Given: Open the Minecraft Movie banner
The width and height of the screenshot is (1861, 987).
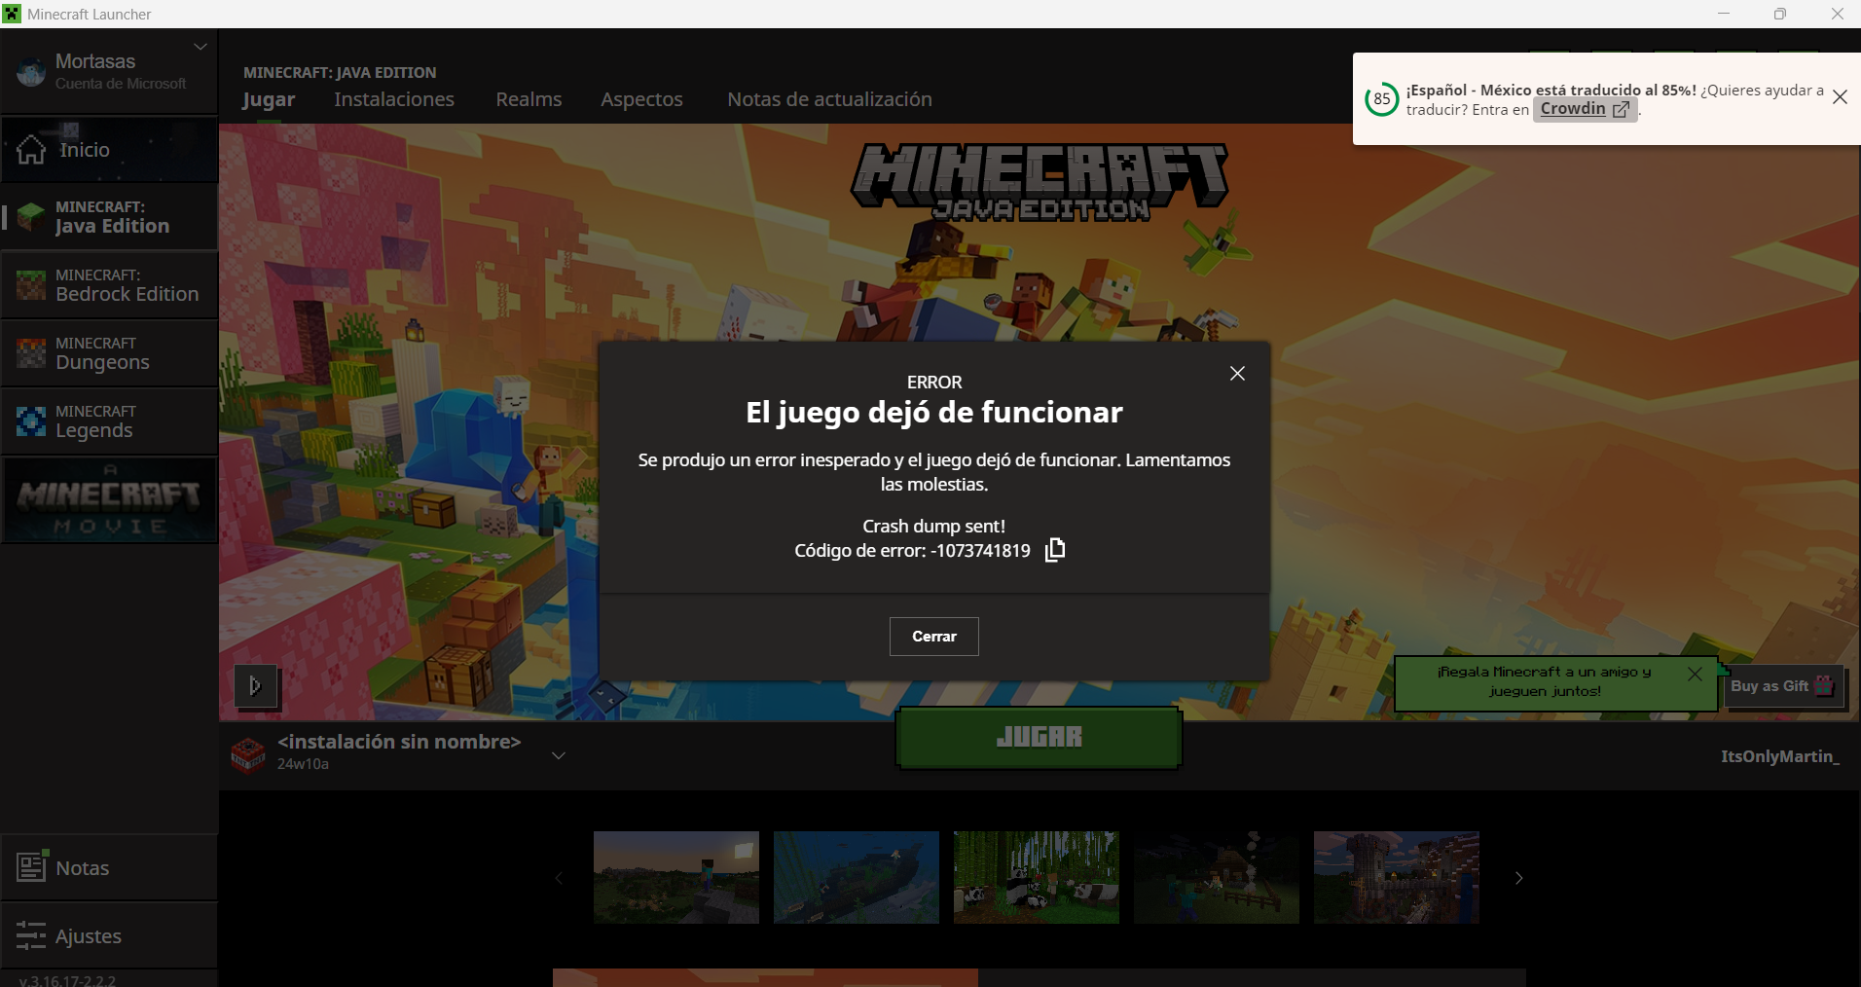Looking at the screenshot, I should tap(109, 500).
